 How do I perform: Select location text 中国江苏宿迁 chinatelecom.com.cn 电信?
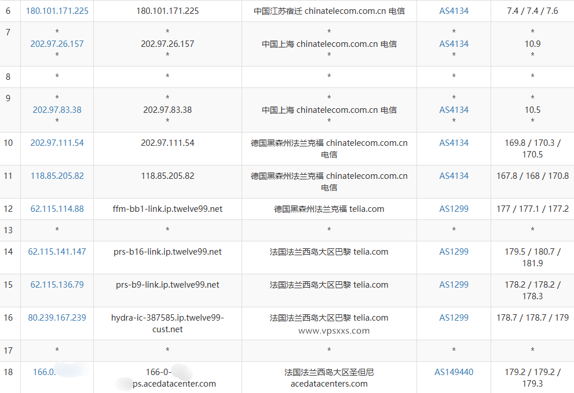[329, 11]
